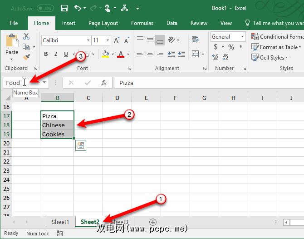
Task: Click the Quick Analysis icon below cells
Action: (x=81, y=145)
